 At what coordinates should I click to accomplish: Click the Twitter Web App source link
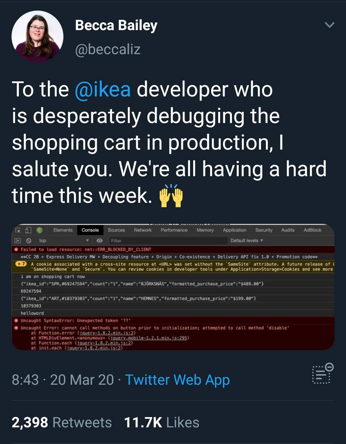point(177,380)
